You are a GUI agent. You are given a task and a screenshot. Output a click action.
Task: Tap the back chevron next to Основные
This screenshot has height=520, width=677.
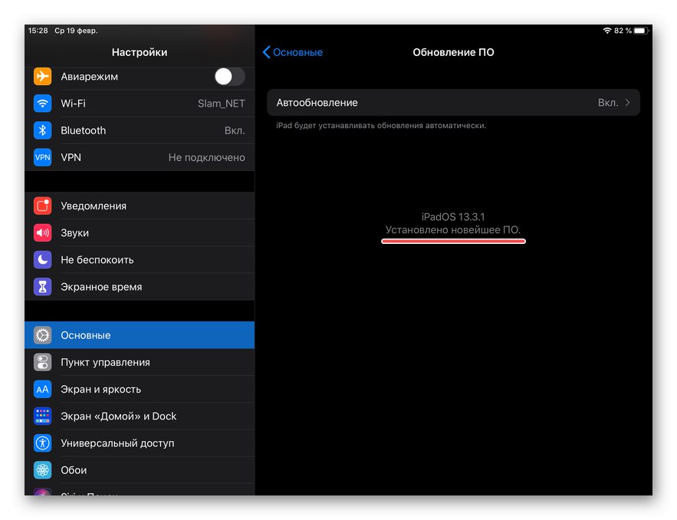(266, 52)
